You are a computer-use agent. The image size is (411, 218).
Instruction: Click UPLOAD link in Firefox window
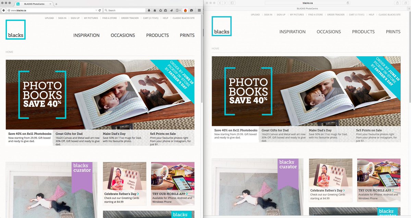pyautogui.click(x=49, y=18)
